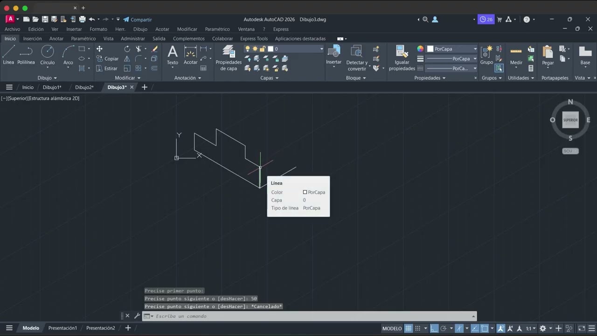Click the MODELO status bar button
The height and width of the screenshot is (336, 597).
click(x=392, y=329)
